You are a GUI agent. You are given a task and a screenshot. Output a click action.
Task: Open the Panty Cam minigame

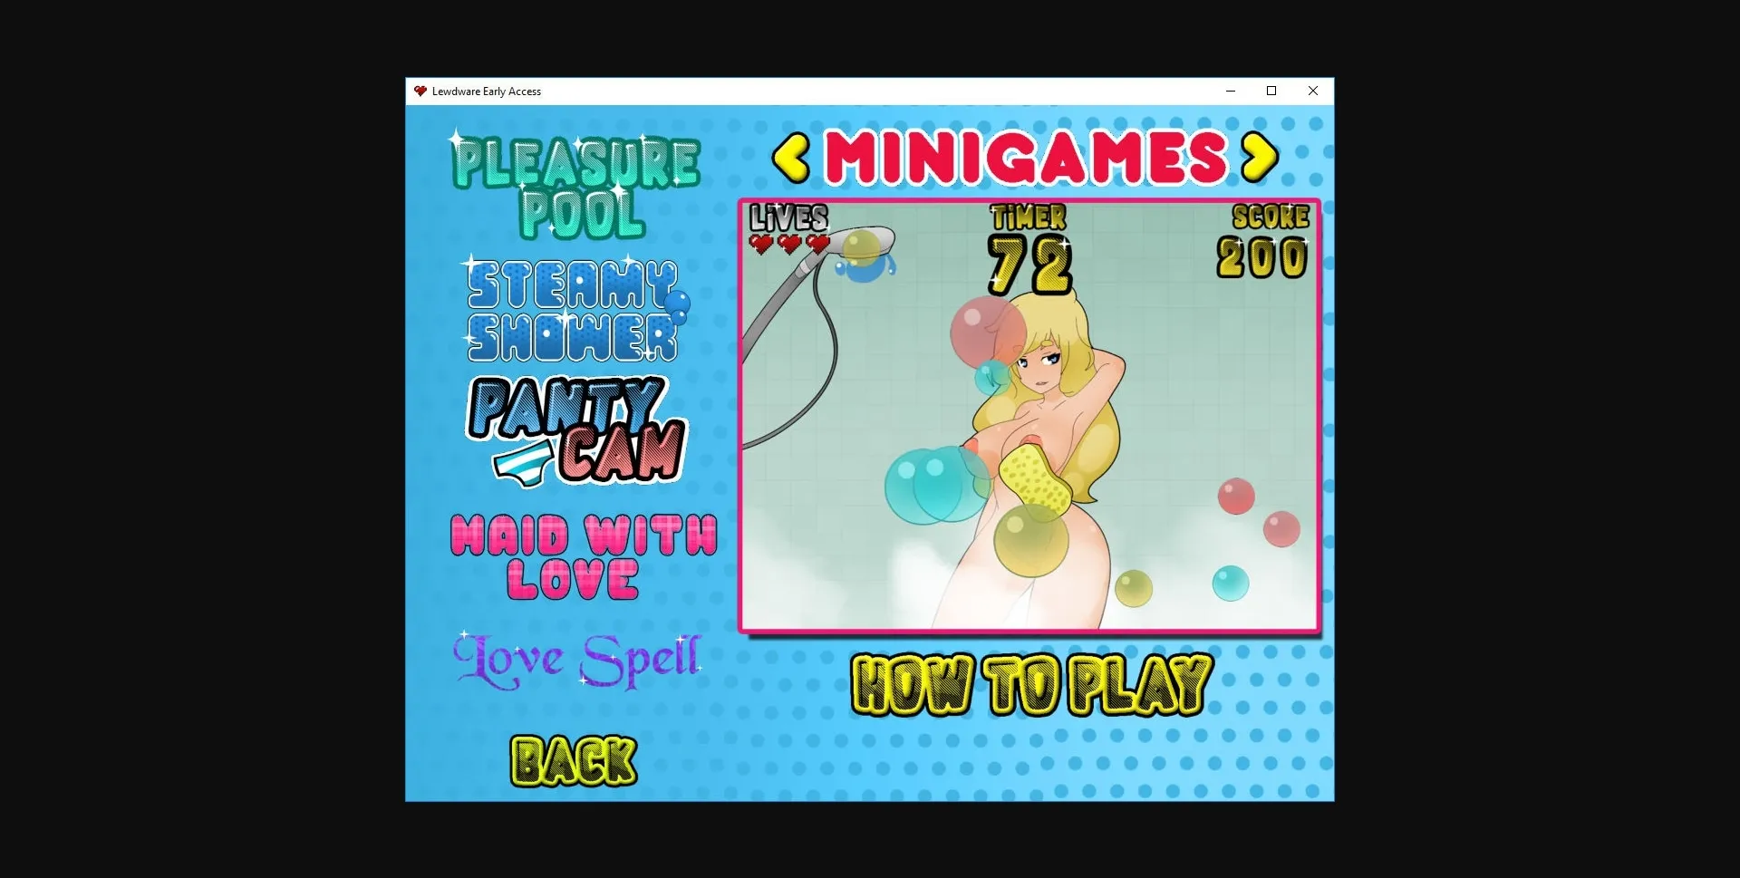[577, 426]
